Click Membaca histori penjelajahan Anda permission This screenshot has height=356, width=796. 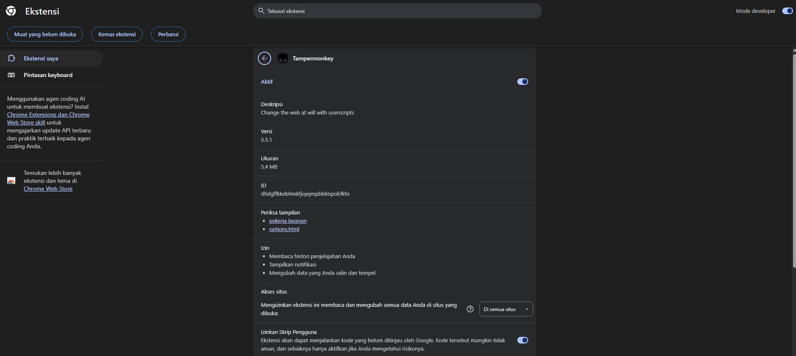click(x=312, y=256)
